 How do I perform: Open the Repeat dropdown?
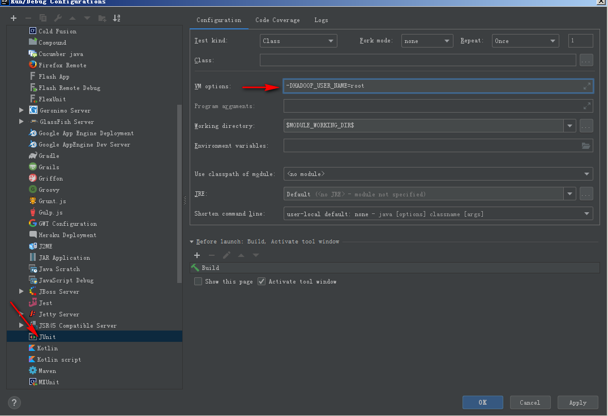tap(525, 41)
